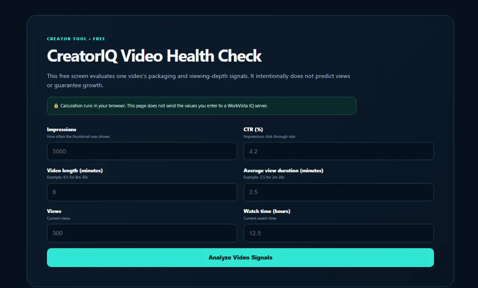
Task: Click the 'CTR (%)' label
Action: tap(253, 130)
